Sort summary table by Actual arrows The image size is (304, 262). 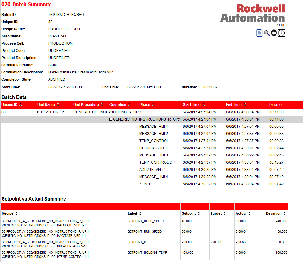pos(249,213)
